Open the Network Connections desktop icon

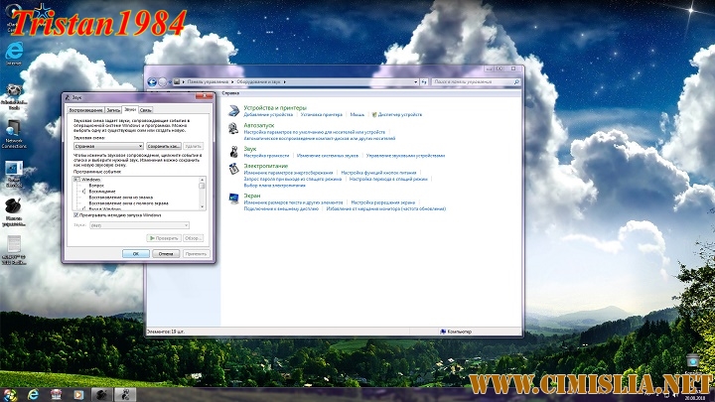click(14, 131)
